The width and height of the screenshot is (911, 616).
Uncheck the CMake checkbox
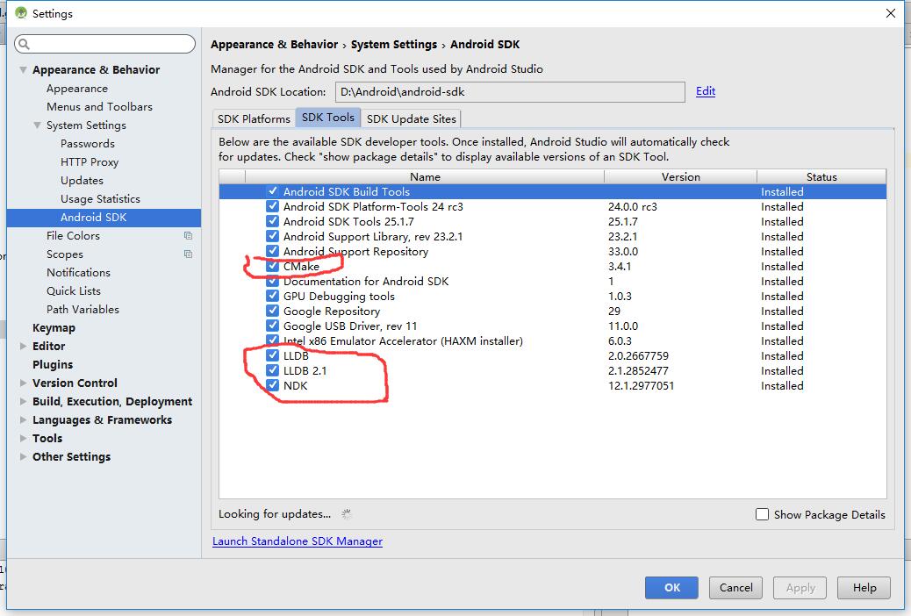pyautogui.click(x=272, y=266)
